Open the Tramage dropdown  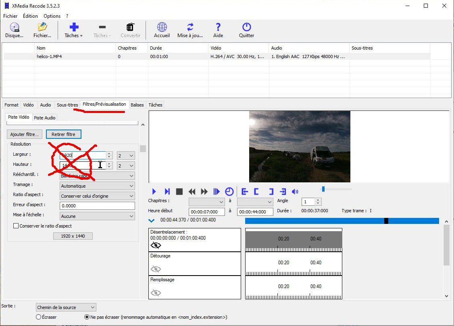97,186
